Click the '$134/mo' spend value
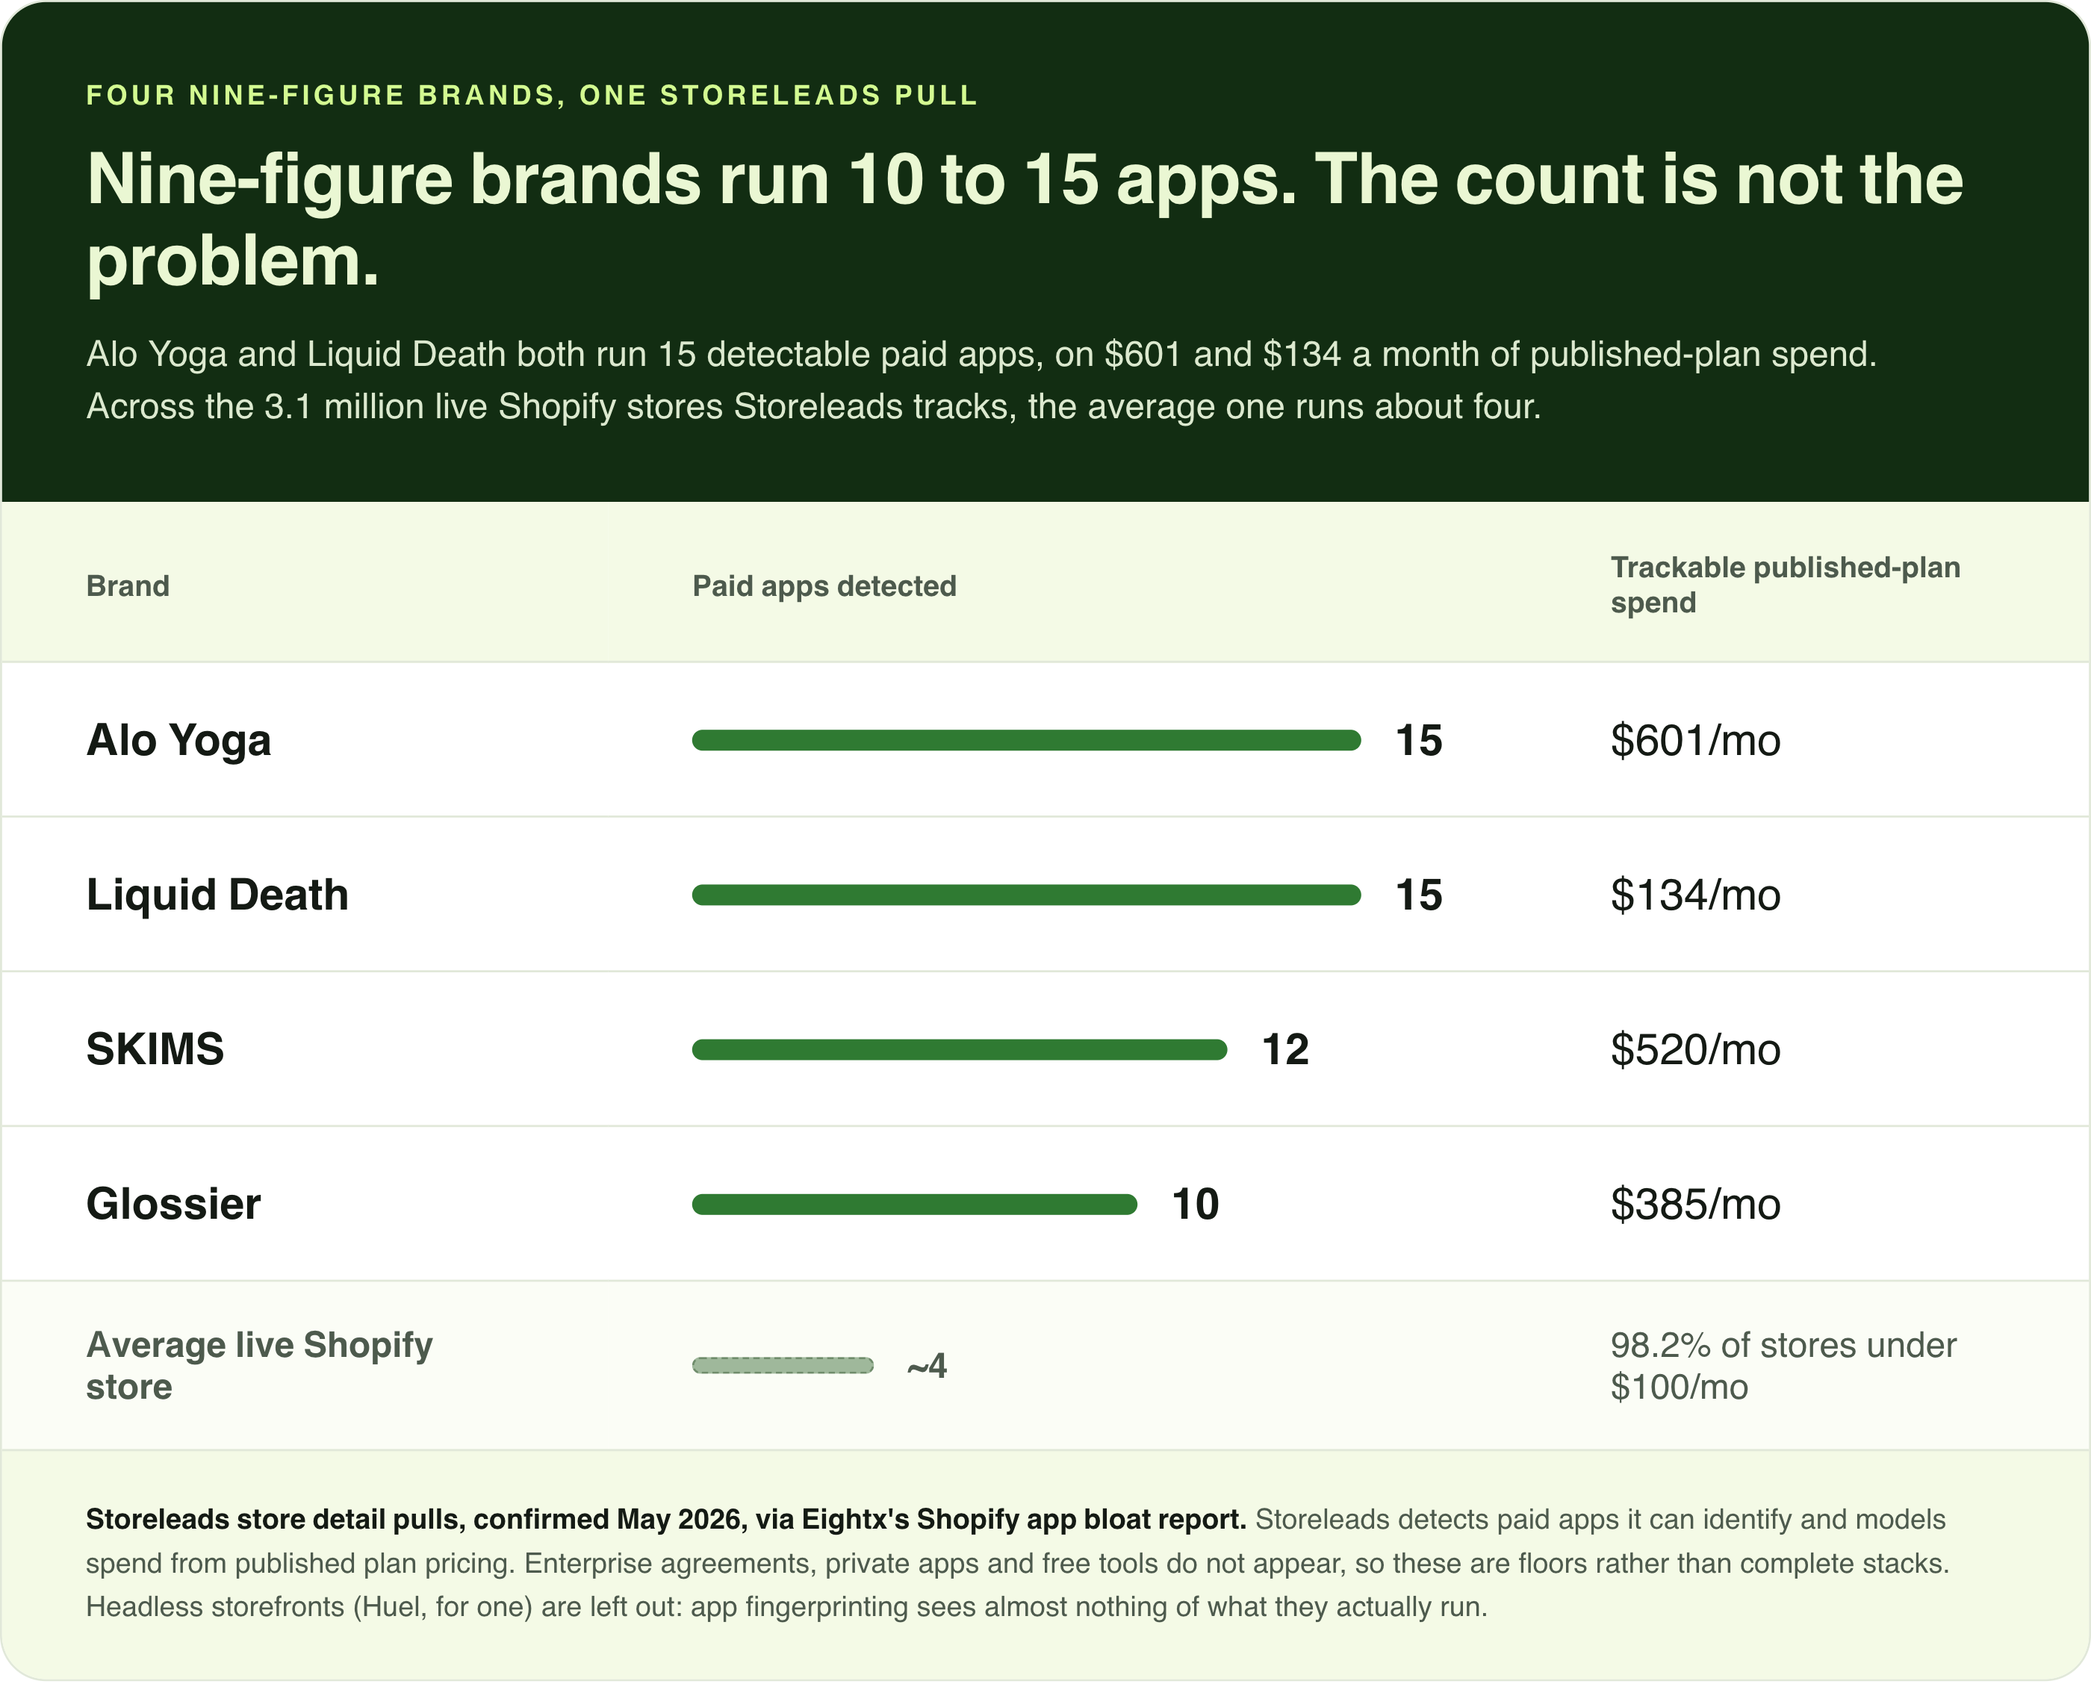The width and height of the screenshot is (2091, 1687). pos(1695,895)
